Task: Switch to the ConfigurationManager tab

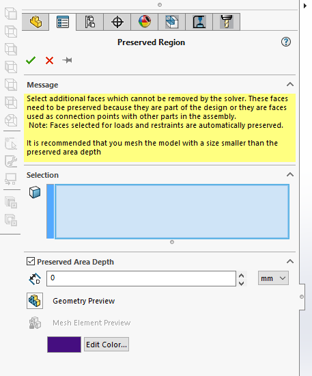Action: click(x=90, y=22)
